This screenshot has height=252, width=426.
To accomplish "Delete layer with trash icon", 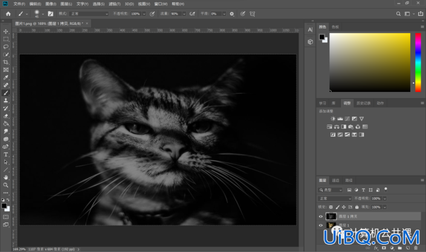I will [416, 248].
